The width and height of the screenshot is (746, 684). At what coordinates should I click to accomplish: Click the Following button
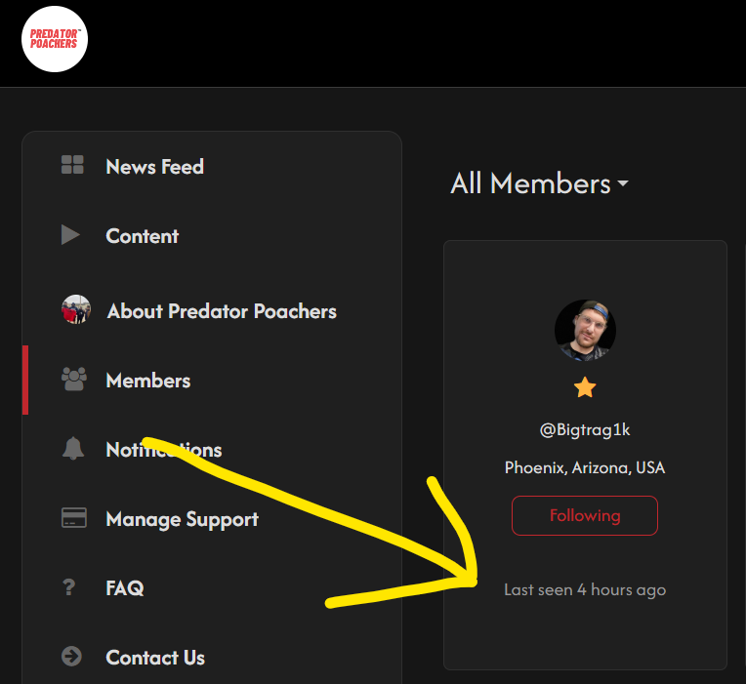coord(585,516)
